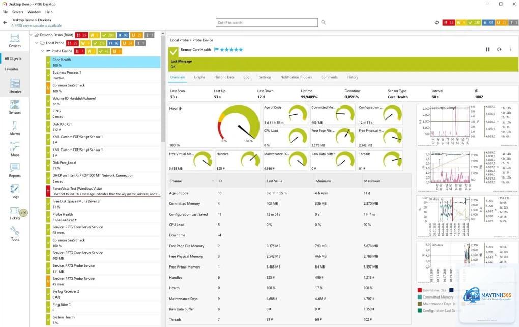The image size is (519, 327).
Task: Click green up badge in top-right status bar
Action: [474, 22]
